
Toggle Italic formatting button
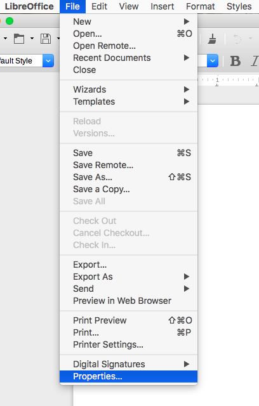[255, 61]
